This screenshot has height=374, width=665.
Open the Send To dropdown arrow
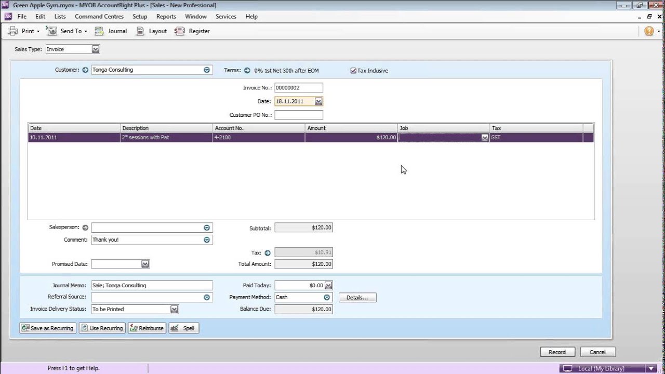click(x=86, y=32)
